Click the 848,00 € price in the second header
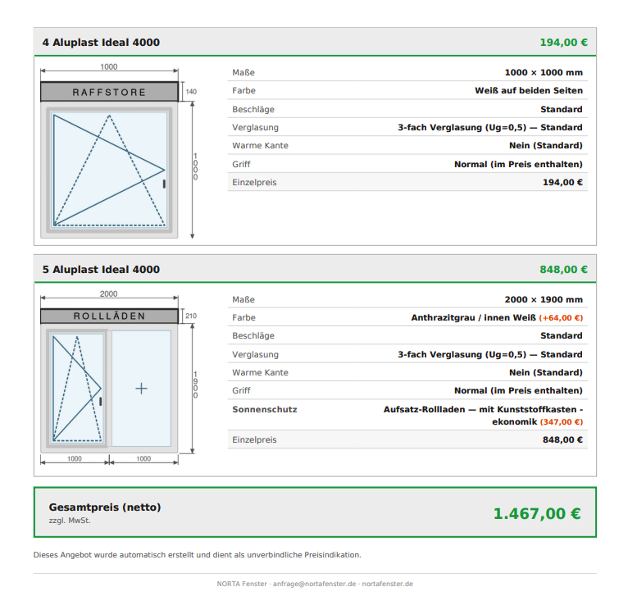The width and height of the screenshot is (637, 596). coord(563,270)
